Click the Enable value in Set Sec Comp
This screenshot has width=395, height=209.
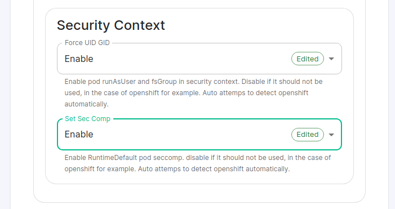click(x=79, y=135)
